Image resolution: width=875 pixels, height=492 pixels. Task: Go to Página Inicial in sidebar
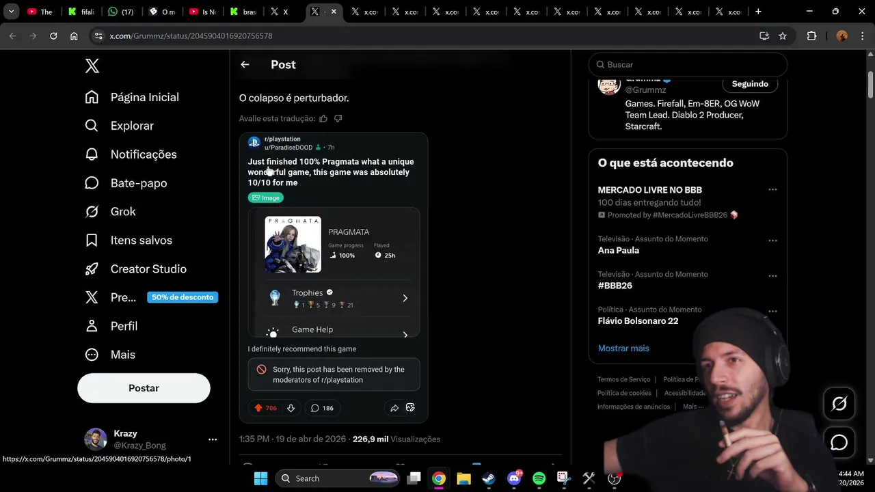click(132, 97)
